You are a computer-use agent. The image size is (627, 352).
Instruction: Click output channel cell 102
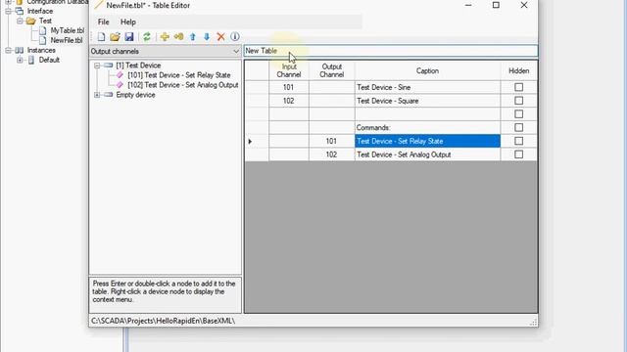click(331, 154)
